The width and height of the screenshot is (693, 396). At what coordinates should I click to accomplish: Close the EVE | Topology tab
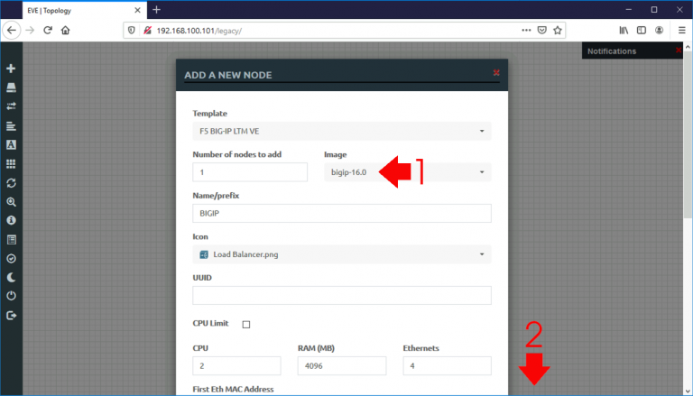click(137, 10)
